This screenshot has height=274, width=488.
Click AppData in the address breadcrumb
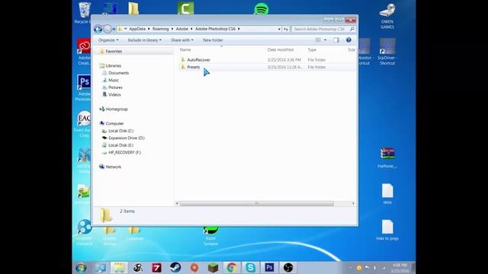pos(137,29)
